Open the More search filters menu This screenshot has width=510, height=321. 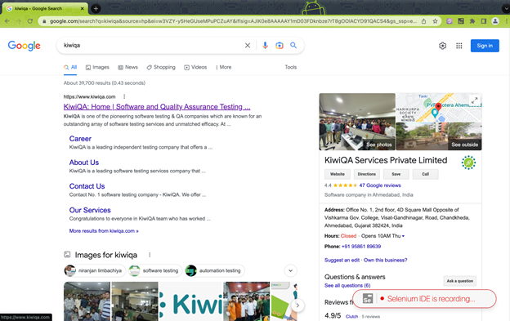223,67
